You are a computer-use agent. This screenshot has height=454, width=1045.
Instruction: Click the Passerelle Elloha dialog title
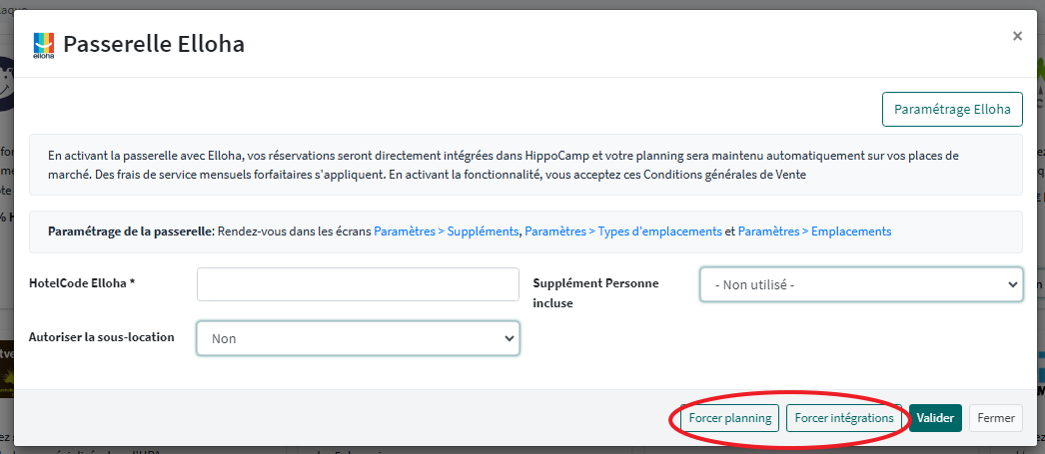pyautogui.click(x=154, y=44)
